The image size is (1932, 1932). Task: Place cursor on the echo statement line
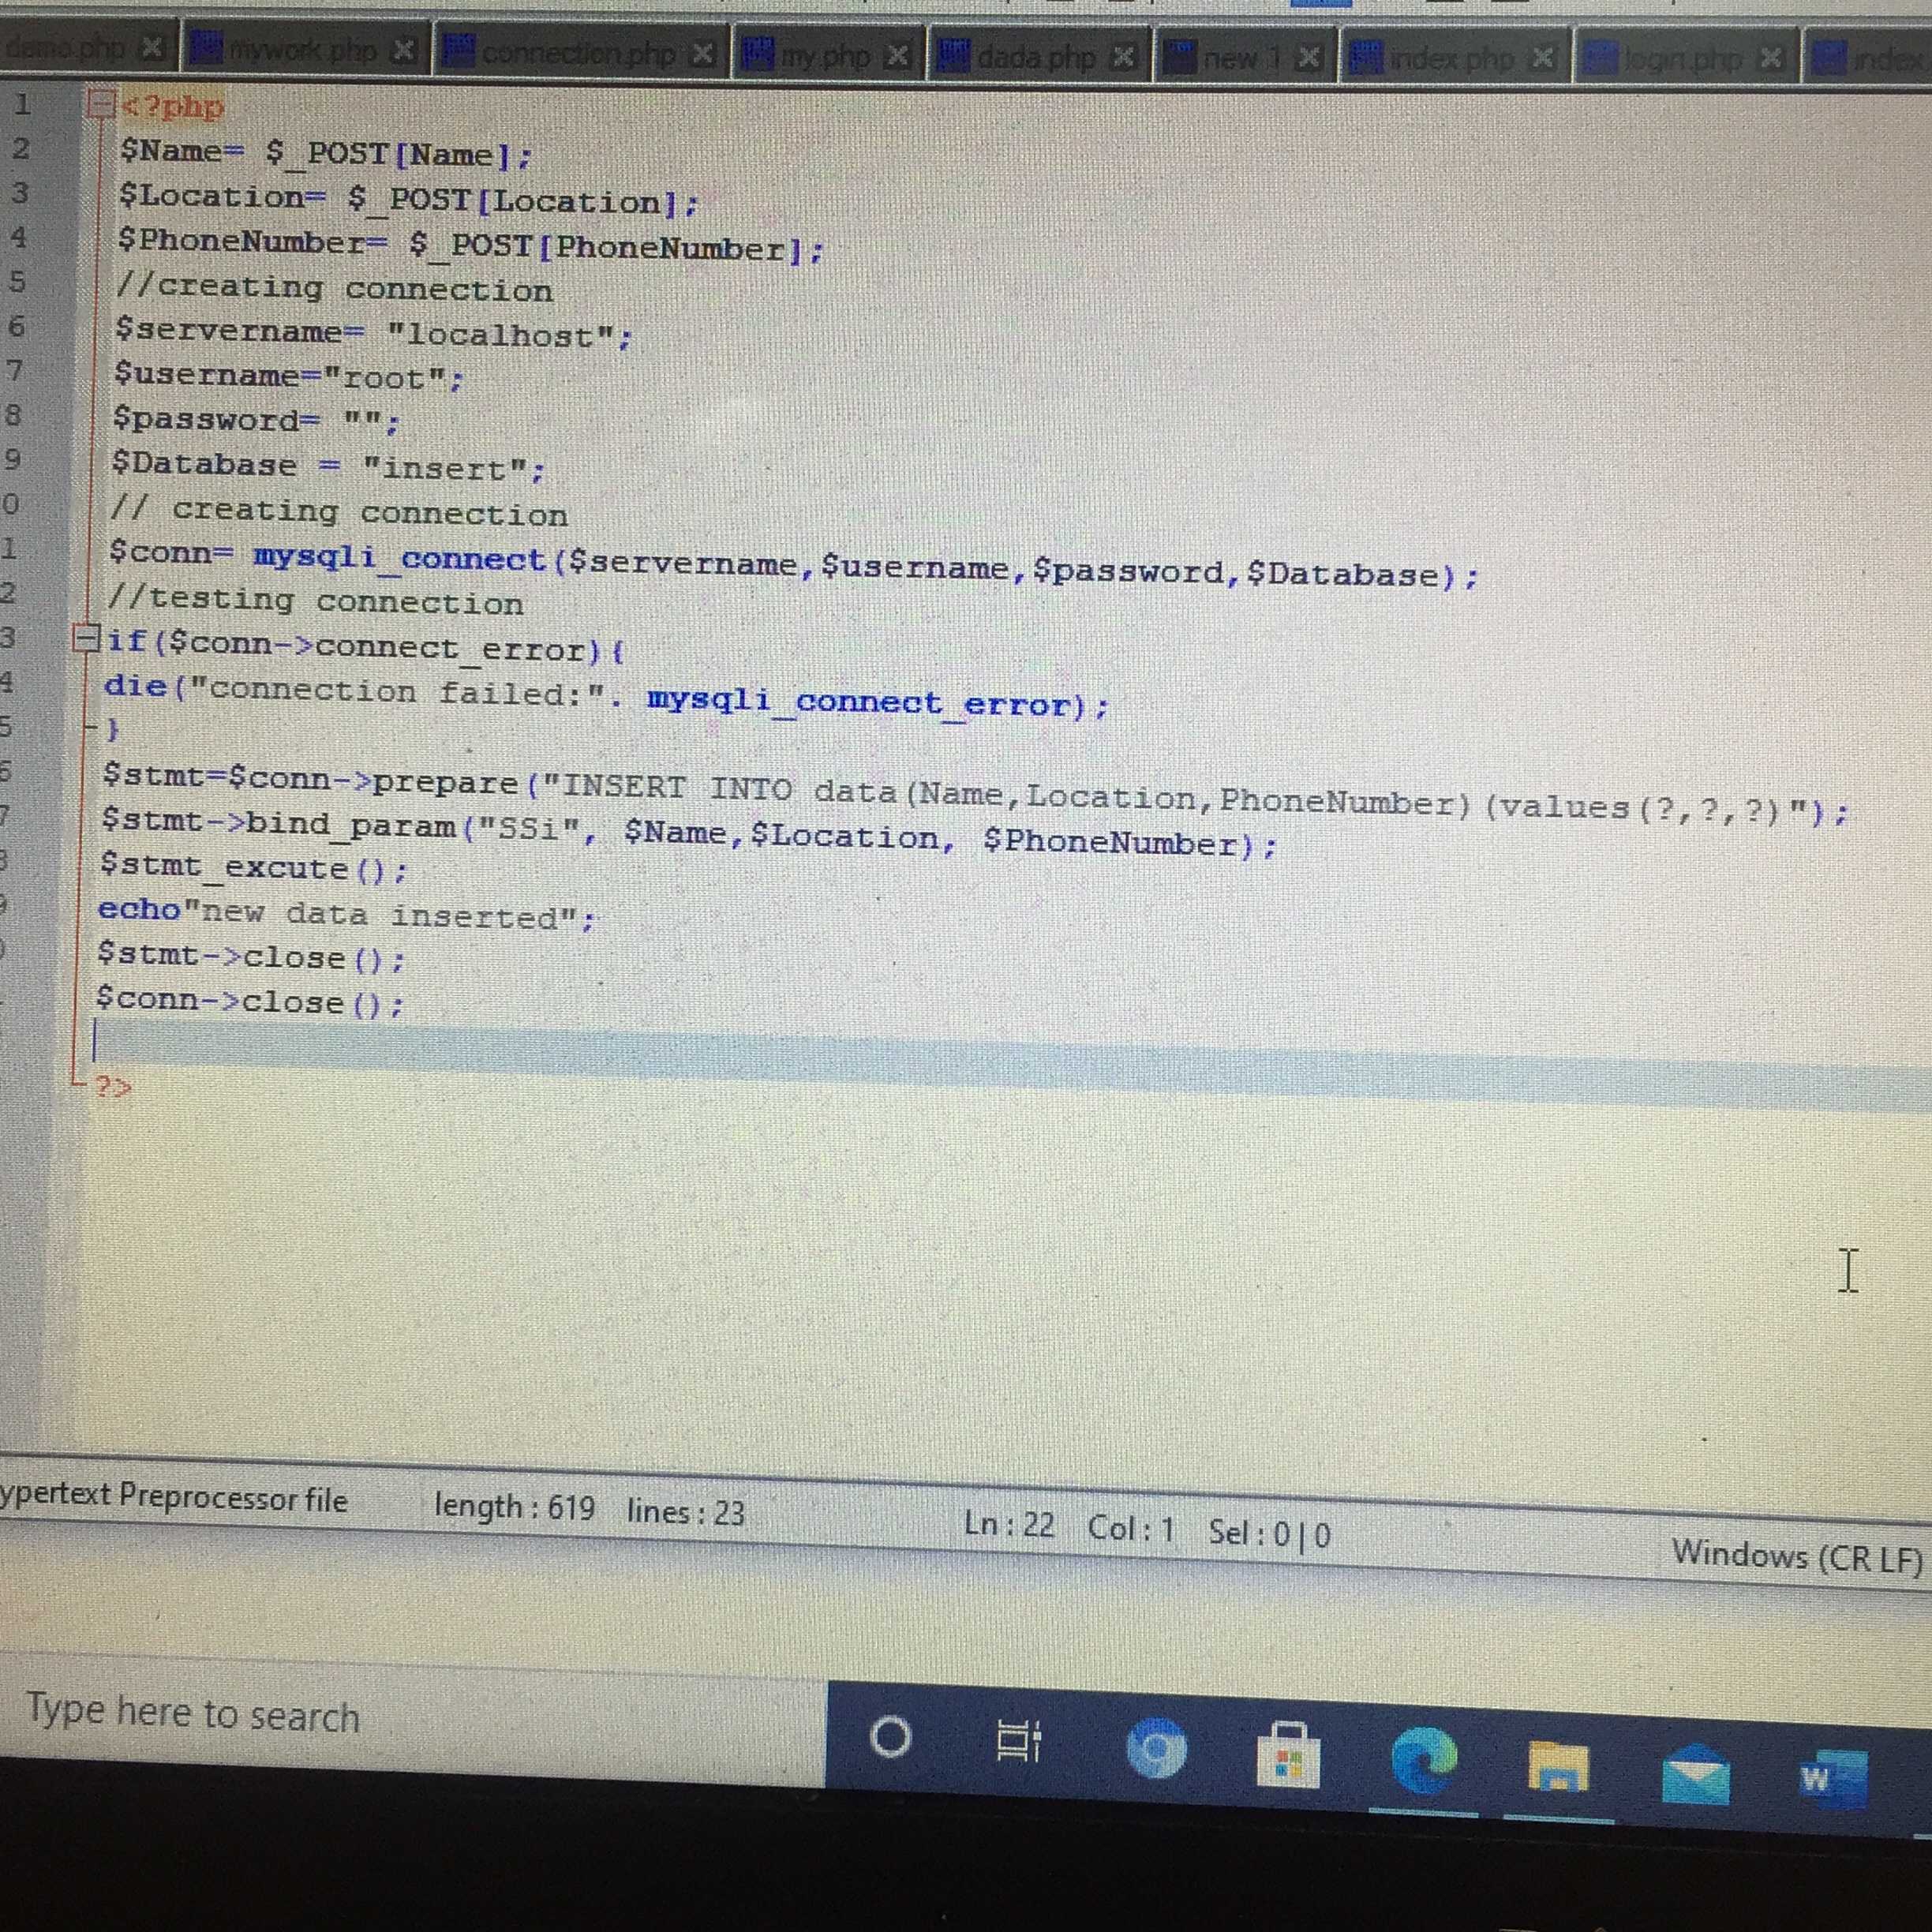346,913
